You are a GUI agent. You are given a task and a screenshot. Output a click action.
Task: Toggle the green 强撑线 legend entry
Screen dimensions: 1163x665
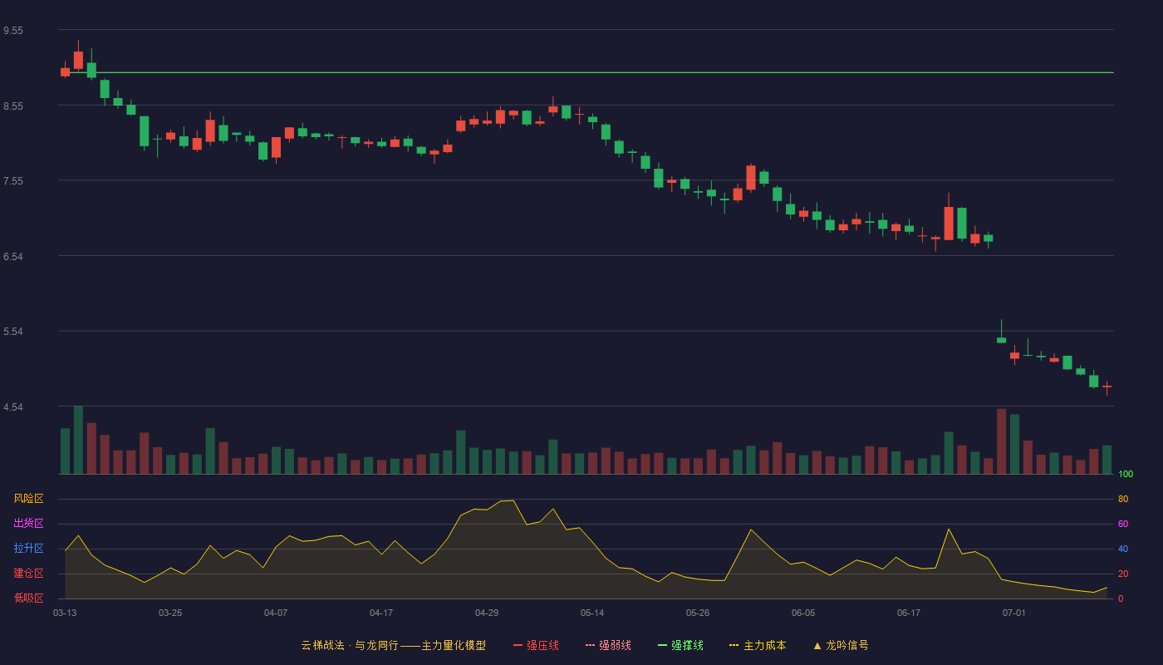pyautogui.click(x=680, y=645)
